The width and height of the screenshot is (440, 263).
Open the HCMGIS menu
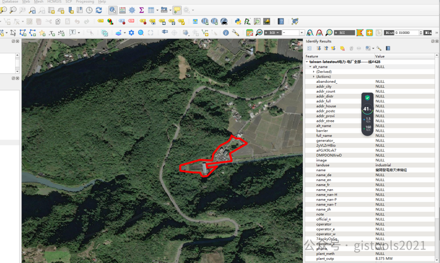coord(54,2)
